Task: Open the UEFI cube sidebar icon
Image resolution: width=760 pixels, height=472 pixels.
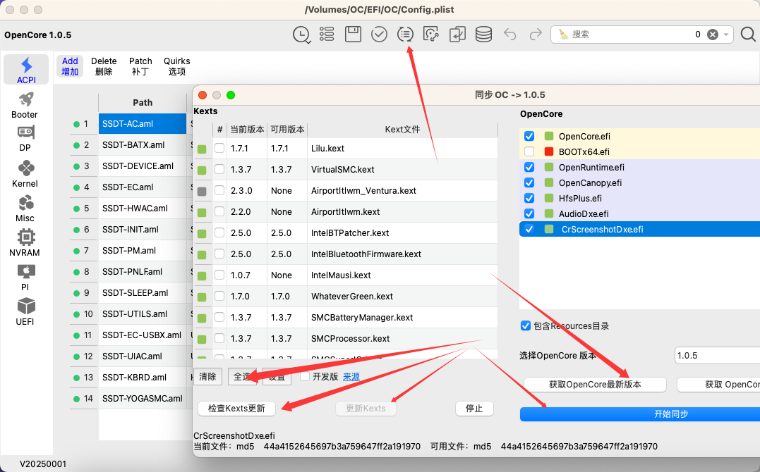Action: [x=25, y=311]
